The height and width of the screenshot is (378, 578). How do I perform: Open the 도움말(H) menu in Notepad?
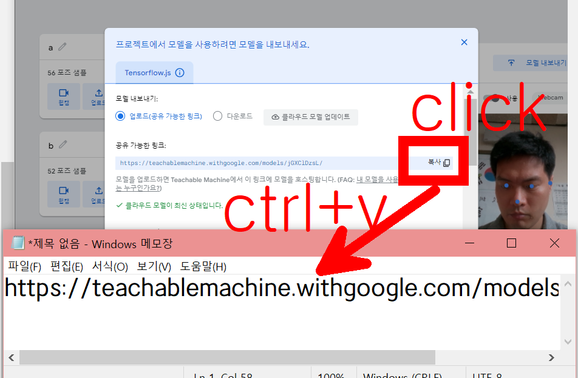tap(203, 266)
